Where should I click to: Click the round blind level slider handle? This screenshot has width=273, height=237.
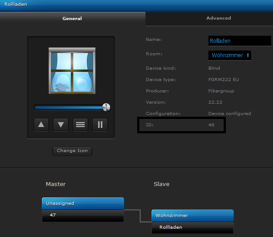[106, 107]
